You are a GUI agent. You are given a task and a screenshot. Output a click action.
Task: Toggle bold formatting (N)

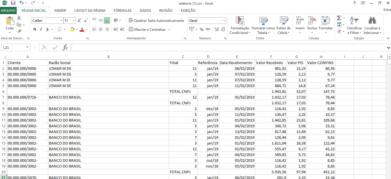pyautogui.click(x=35, y=29)
